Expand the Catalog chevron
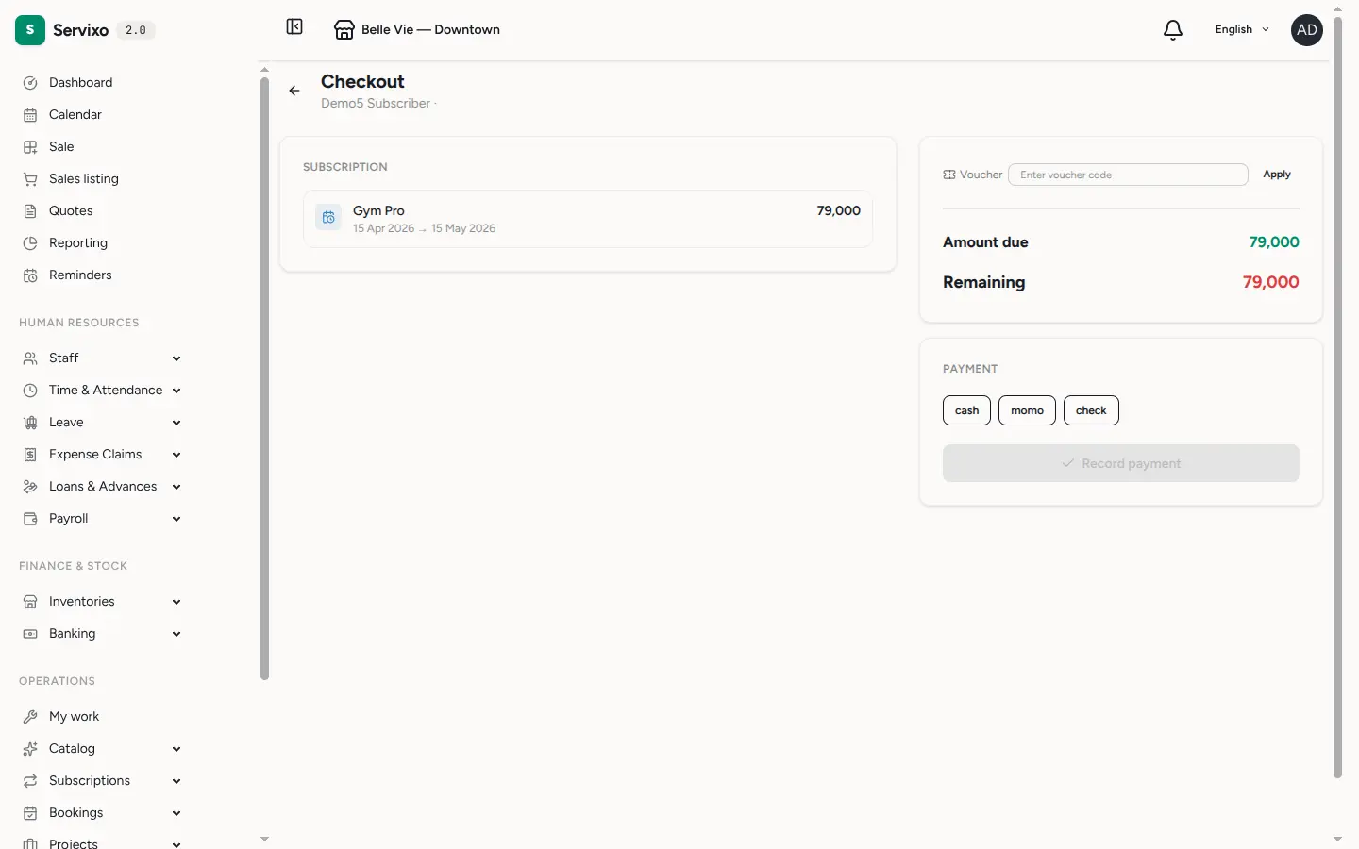 (176, 749)
